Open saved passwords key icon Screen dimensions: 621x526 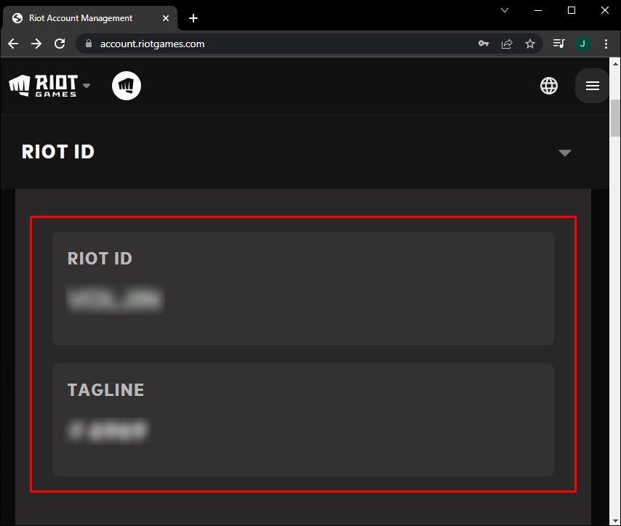[x=484, y=44]
